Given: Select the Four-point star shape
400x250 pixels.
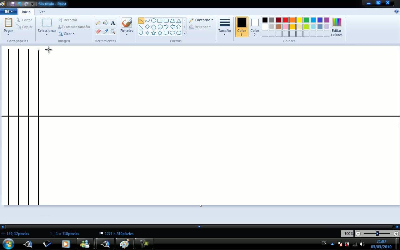Looking at the screenshot, I should 147,33.
